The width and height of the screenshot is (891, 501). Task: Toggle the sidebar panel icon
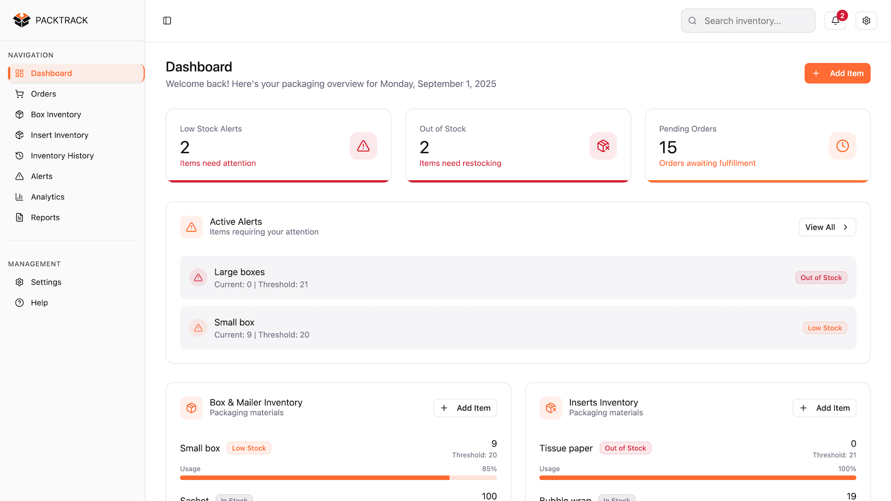167,21
